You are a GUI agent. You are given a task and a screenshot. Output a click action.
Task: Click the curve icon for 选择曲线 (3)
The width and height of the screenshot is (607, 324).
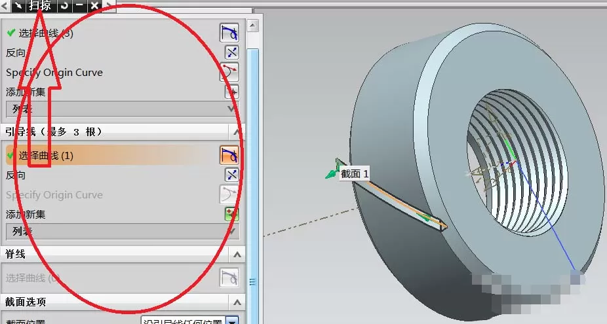pos(229,33)
